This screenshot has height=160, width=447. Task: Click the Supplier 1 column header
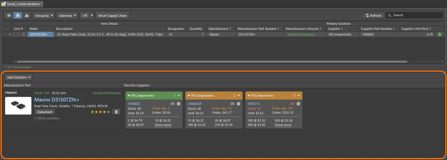coord(342,29)
